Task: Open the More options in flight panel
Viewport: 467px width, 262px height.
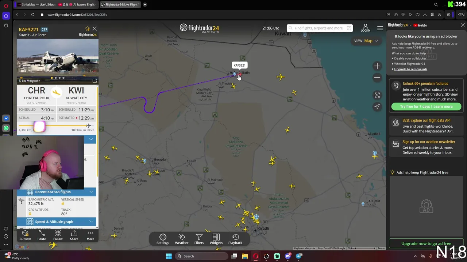Action: [x=90, y=235]
